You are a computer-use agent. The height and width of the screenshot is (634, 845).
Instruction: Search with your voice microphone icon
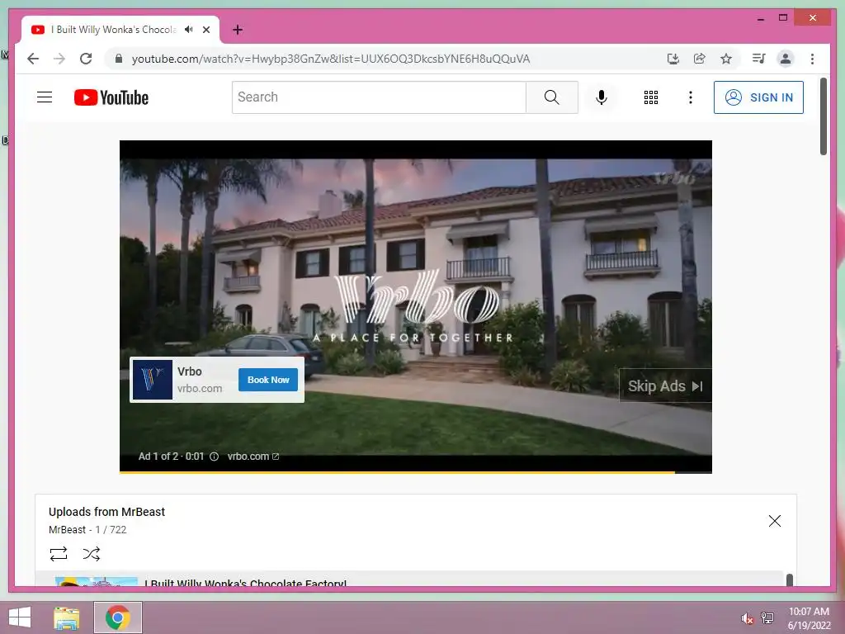click(602, 97)
